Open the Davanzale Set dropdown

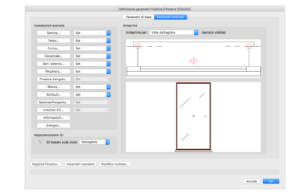tap(92, 56)
